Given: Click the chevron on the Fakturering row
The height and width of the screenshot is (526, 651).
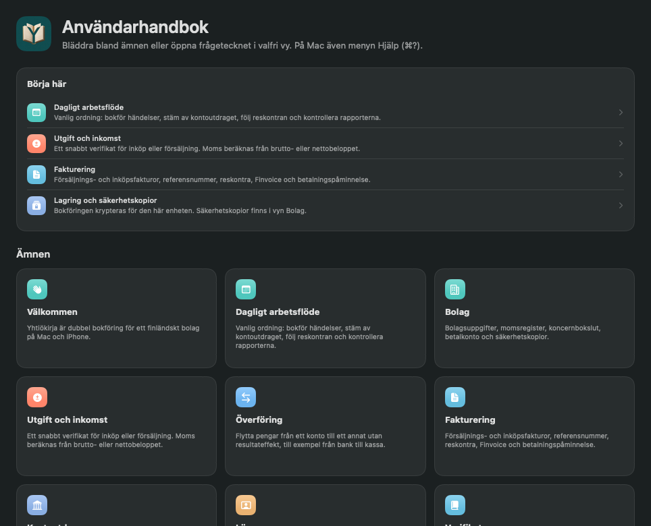Looking at the screenshot, I should 621,175.
